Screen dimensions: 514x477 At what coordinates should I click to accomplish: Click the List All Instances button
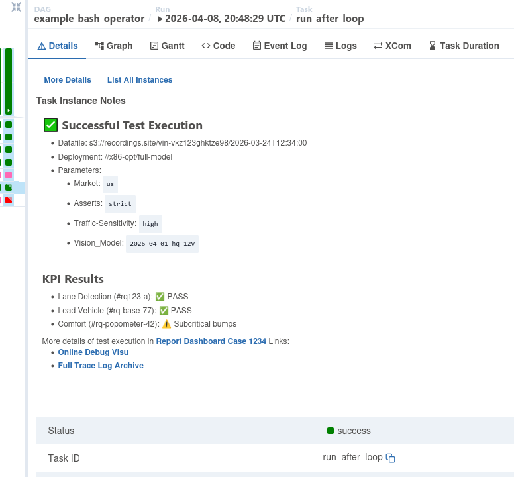point(140,80)
